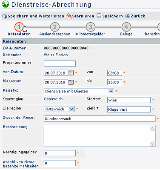This screenshot has height=170, width=160.
Task: Click the Nächtigungsgelder input field
Action: [x=60, y=153]
